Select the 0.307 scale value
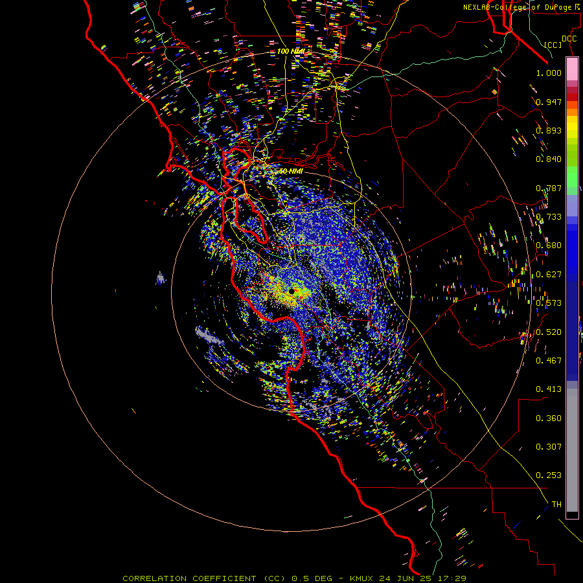 549,447
